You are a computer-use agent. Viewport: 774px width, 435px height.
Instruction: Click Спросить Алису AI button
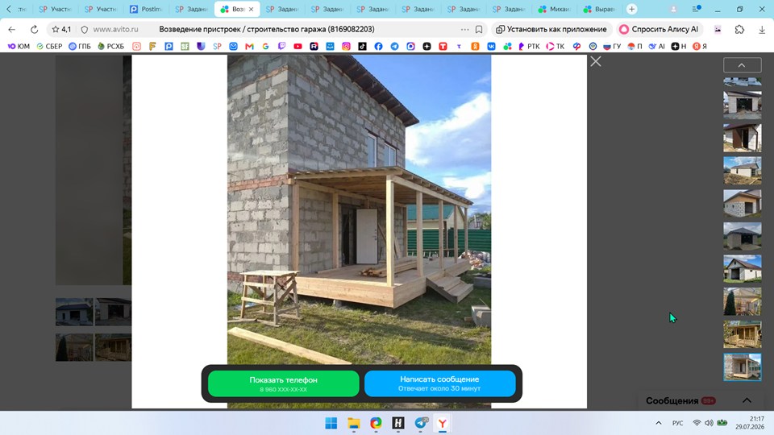[659, 29]
